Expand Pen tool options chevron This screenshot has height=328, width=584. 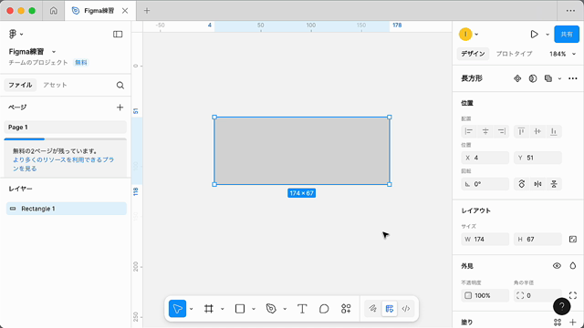[x=285, y=309]
